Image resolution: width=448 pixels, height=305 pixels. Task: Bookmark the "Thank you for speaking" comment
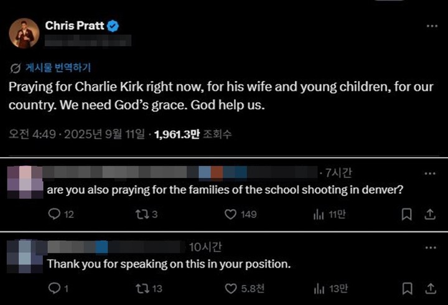point(406,288)
